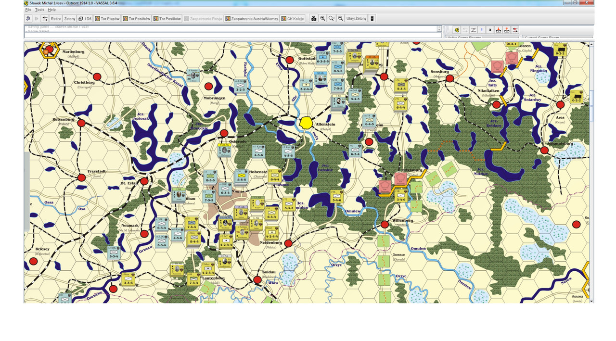
Task: Roll the 1D6 dice button
Action: [x=85, y=19]
